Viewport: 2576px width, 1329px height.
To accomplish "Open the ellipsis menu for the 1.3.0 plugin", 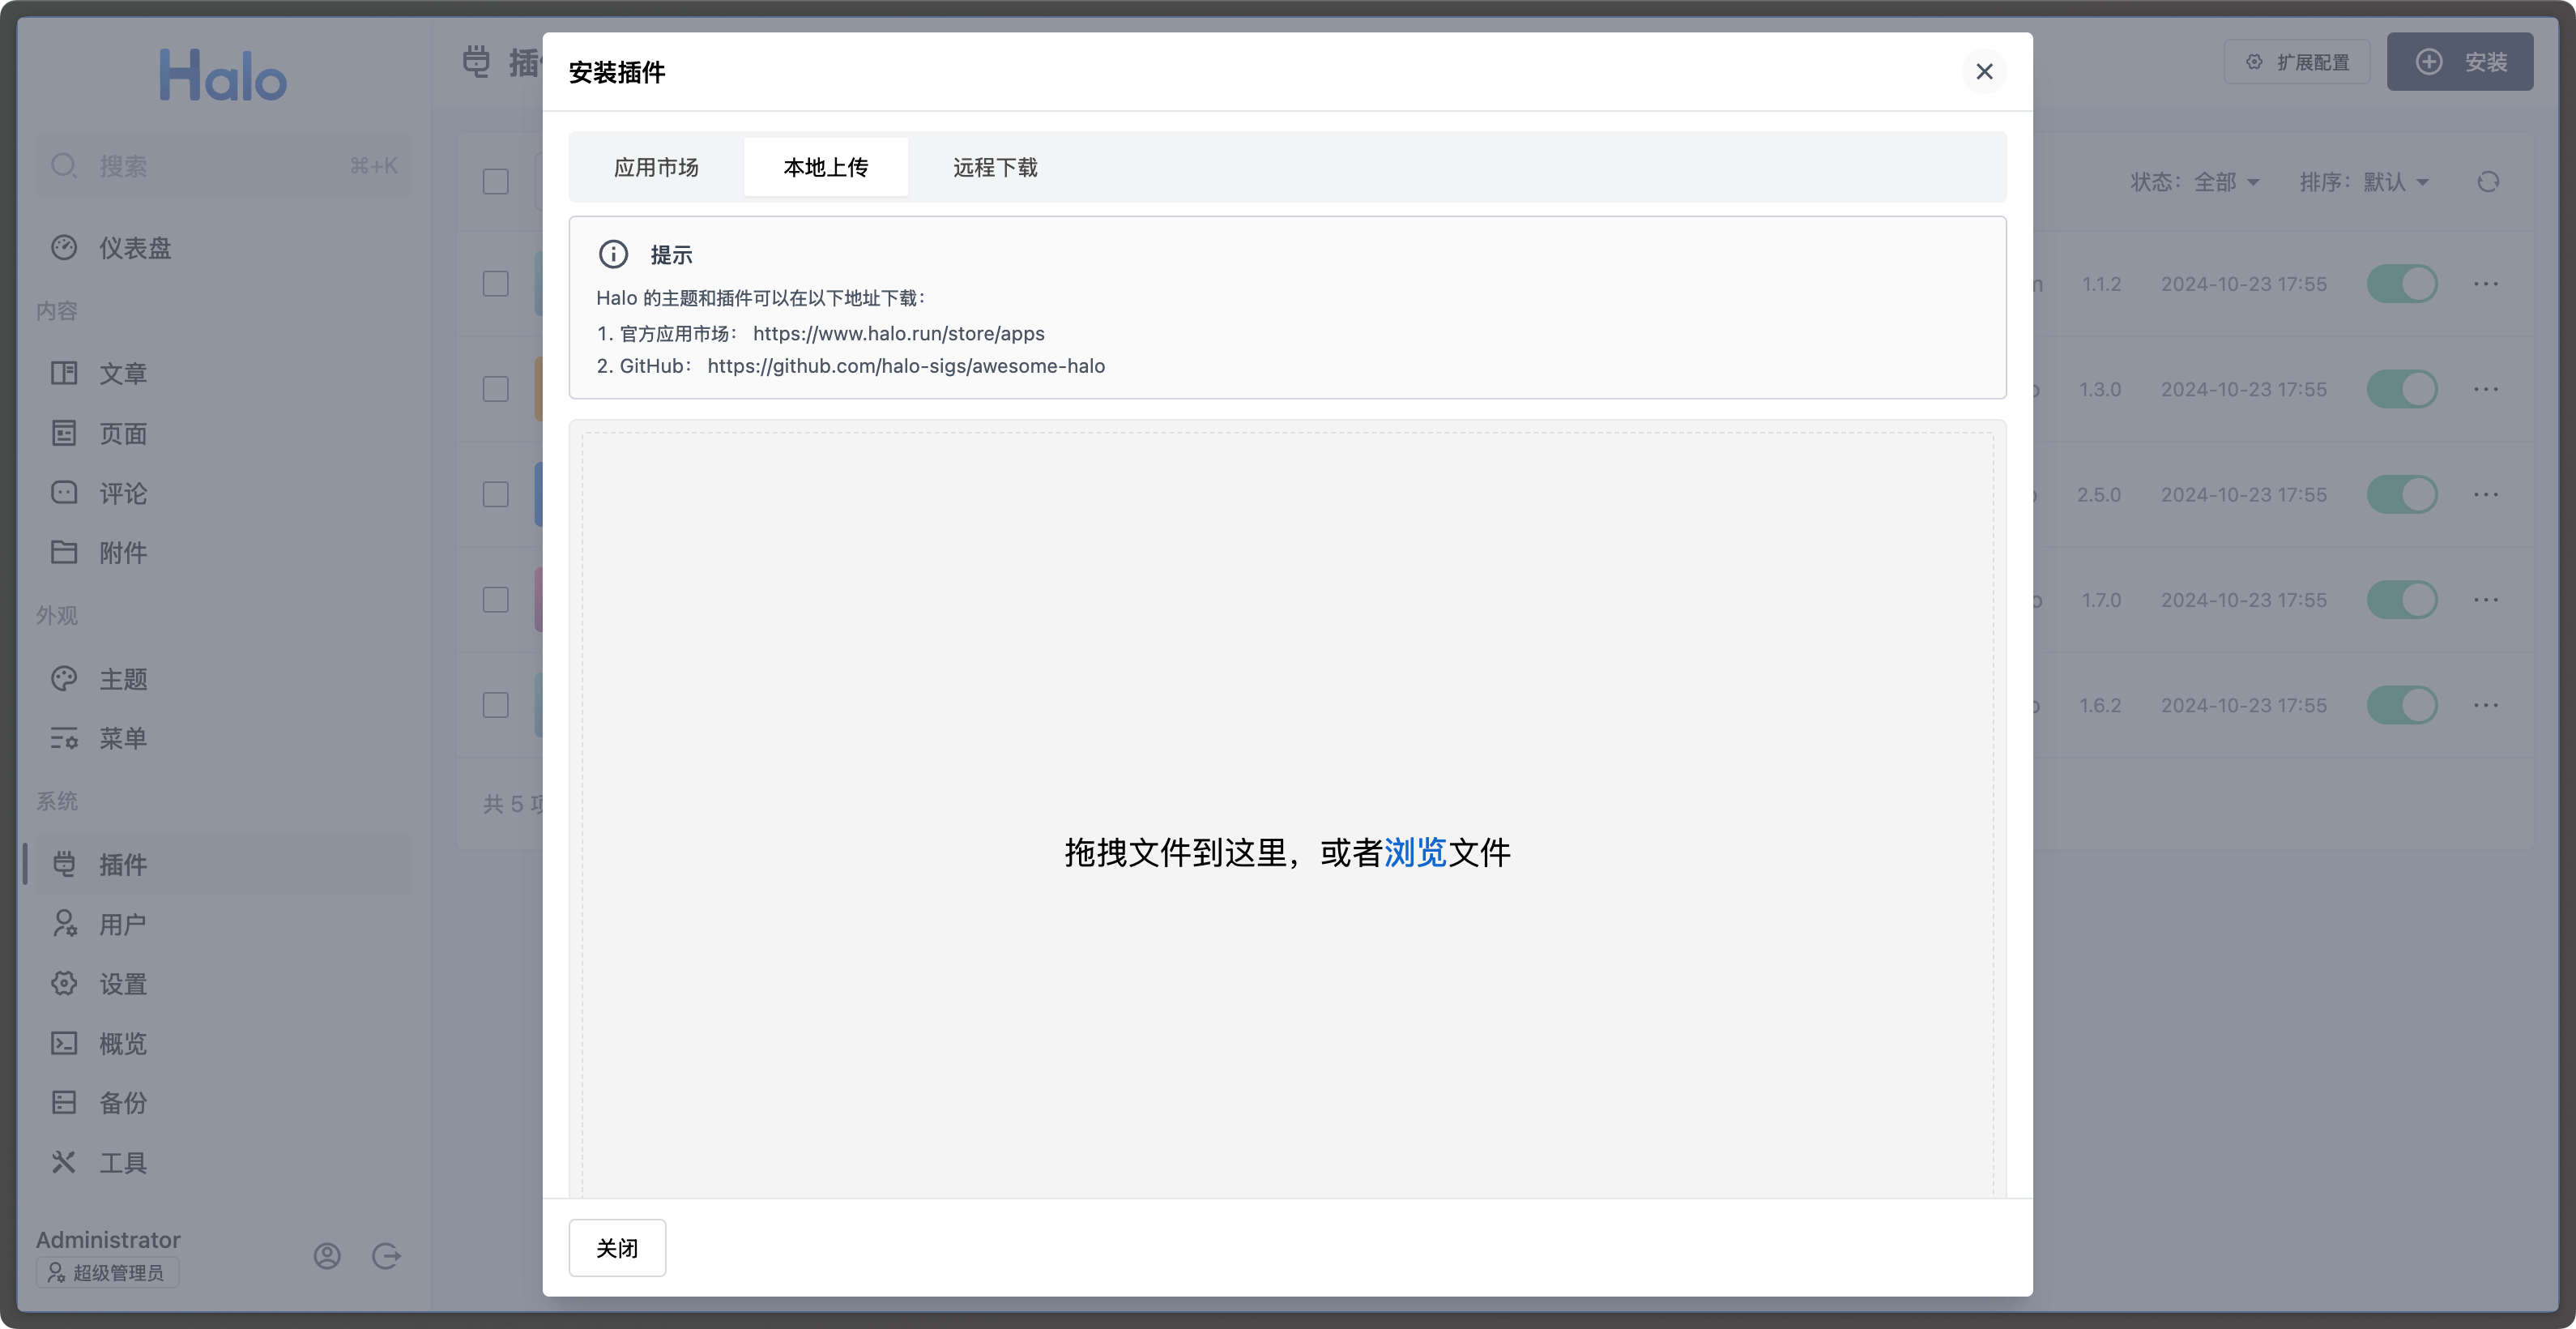I will (x=2487, y=389).
